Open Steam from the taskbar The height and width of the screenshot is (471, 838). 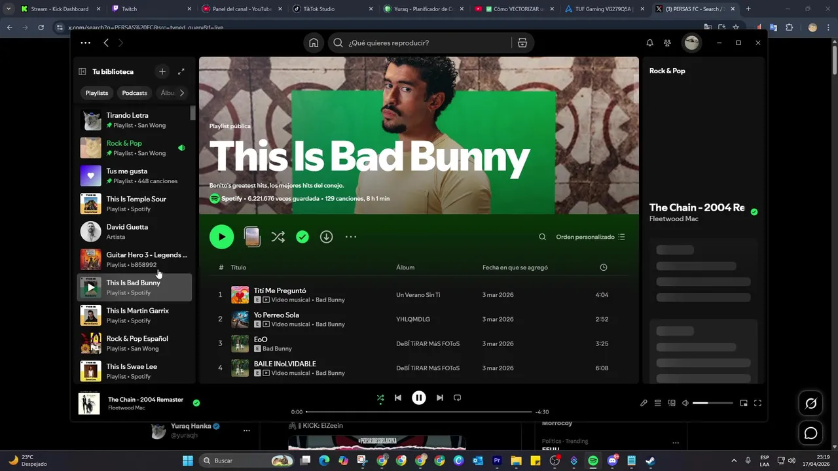click(650, 461)
